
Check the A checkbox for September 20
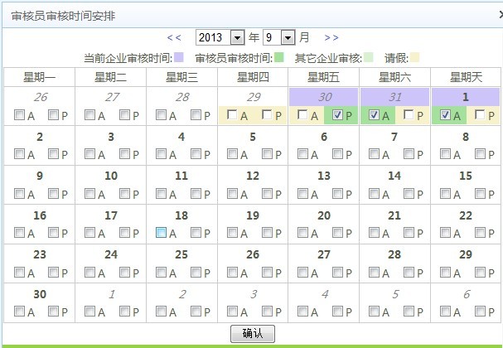click(302, 233)
